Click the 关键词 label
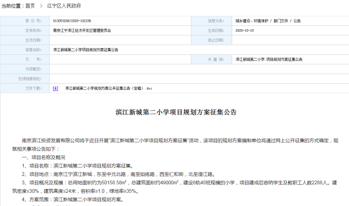The height and width of the screenshot is (206, 349). [216, 59]
